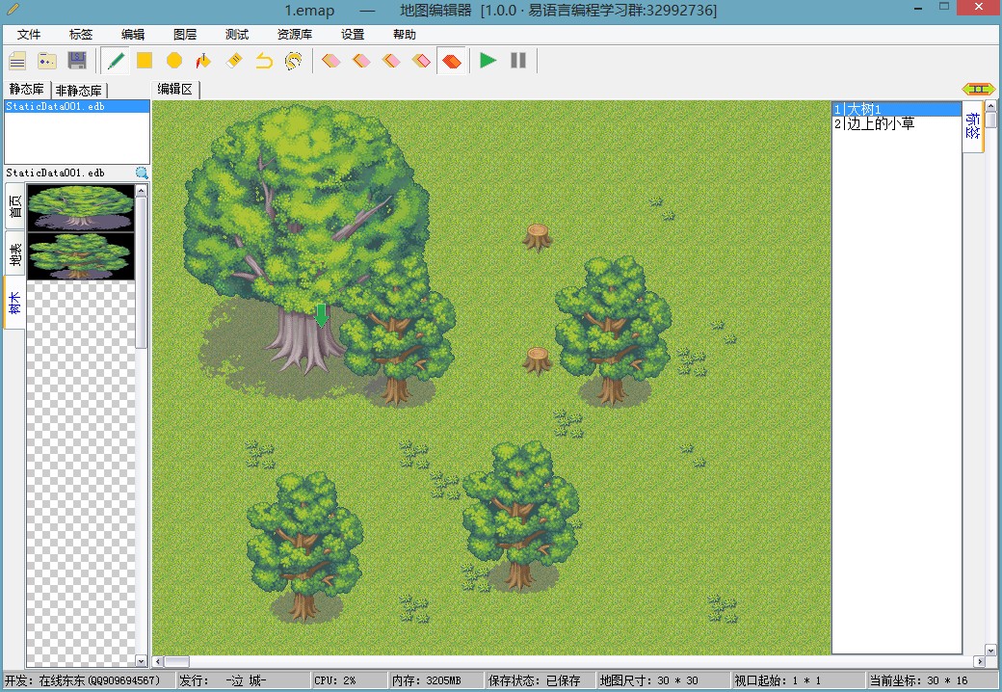Select the highlighted StaticData001.edb list row
The width and height of the screenshot is (1002, 692).
77,106
